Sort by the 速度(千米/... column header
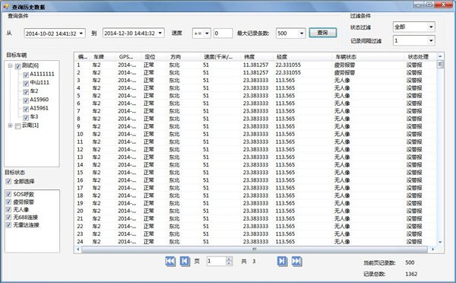Viewport: 456px width, 283px height. click(221, 57)
